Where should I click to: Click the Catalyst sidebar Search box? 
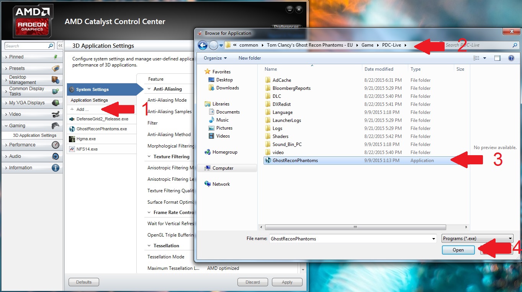click(x=29, y=46)
